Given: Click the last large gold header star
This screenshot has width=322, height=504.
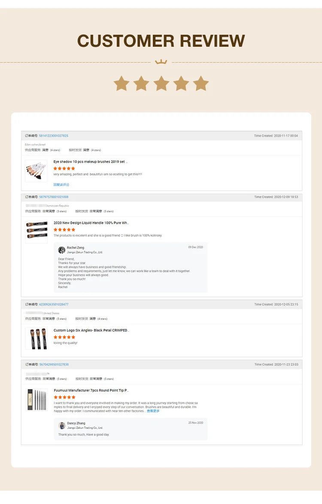Looking at the screenshot, I should 200,84.
